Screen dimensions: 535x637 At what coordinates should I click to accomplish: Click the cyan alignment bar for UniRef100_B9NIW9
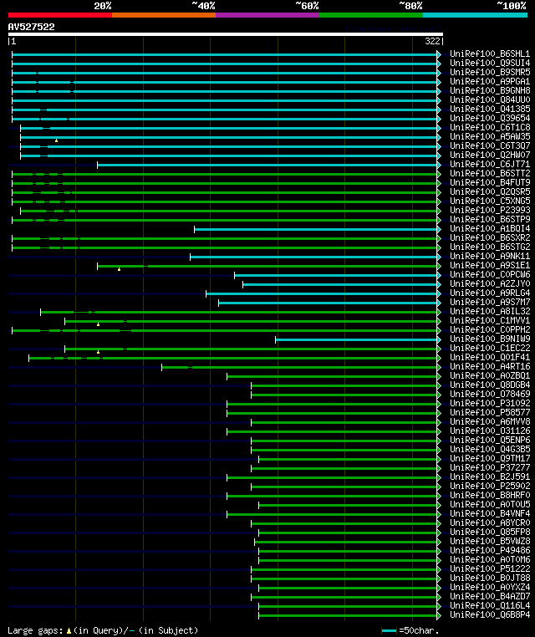click(357, 340)
